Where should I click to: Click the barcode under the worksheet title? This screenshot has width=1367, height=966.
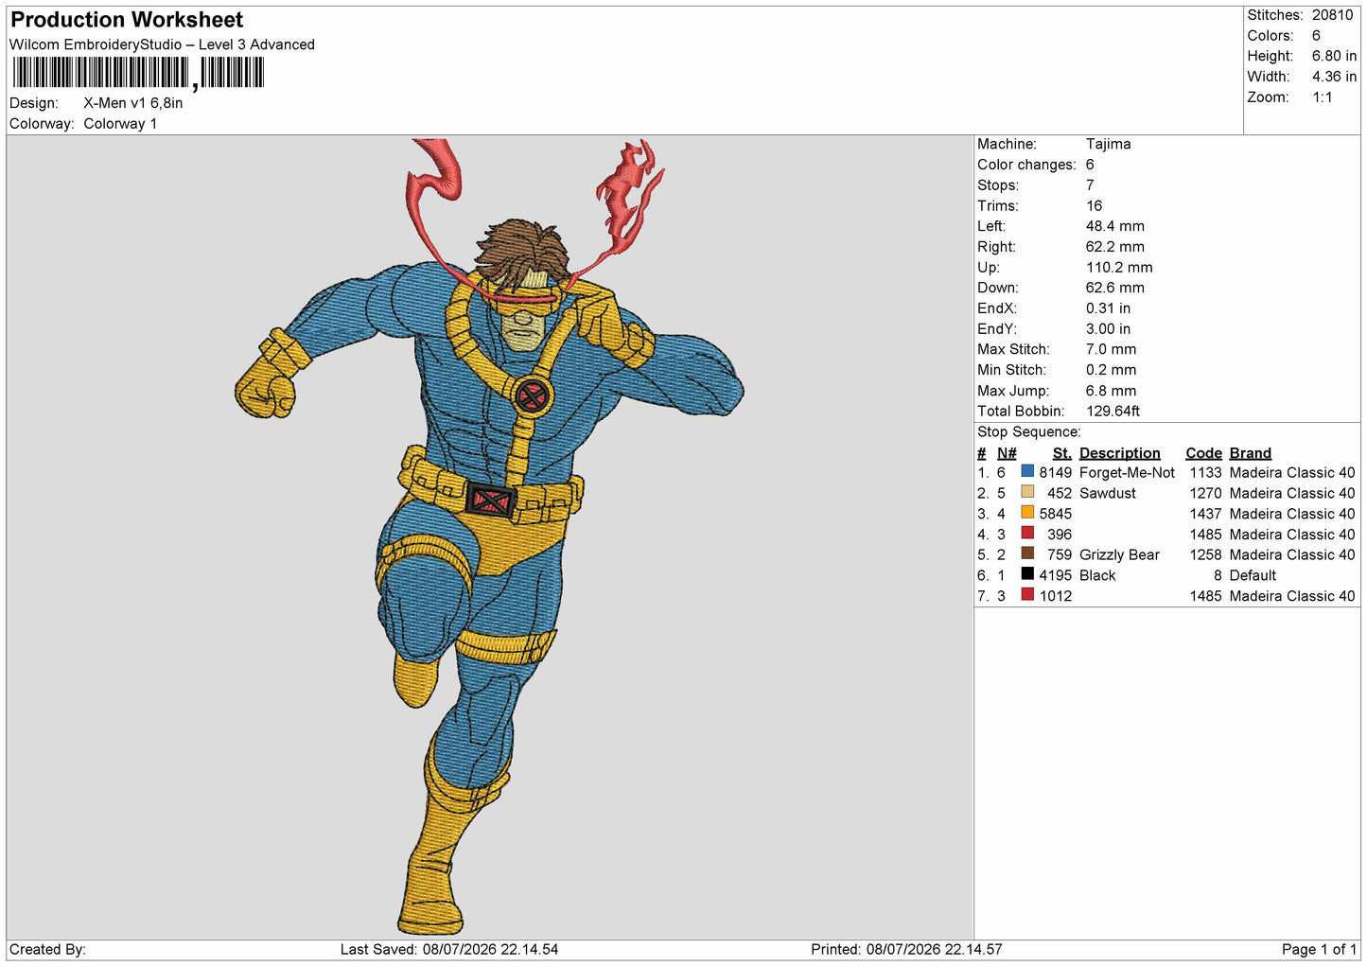point(138,73)
